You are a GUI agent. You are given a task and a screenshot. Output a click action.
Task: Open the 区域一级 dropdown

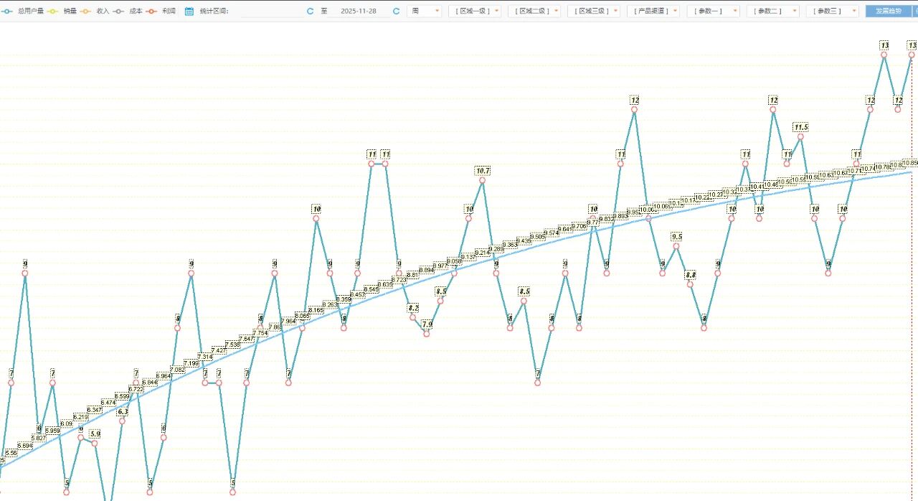pos(474,11)
